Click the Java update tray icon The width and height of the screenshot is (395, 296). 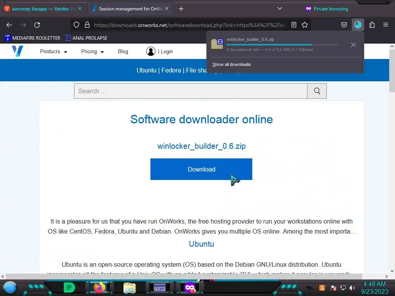(x=322, y=288)
